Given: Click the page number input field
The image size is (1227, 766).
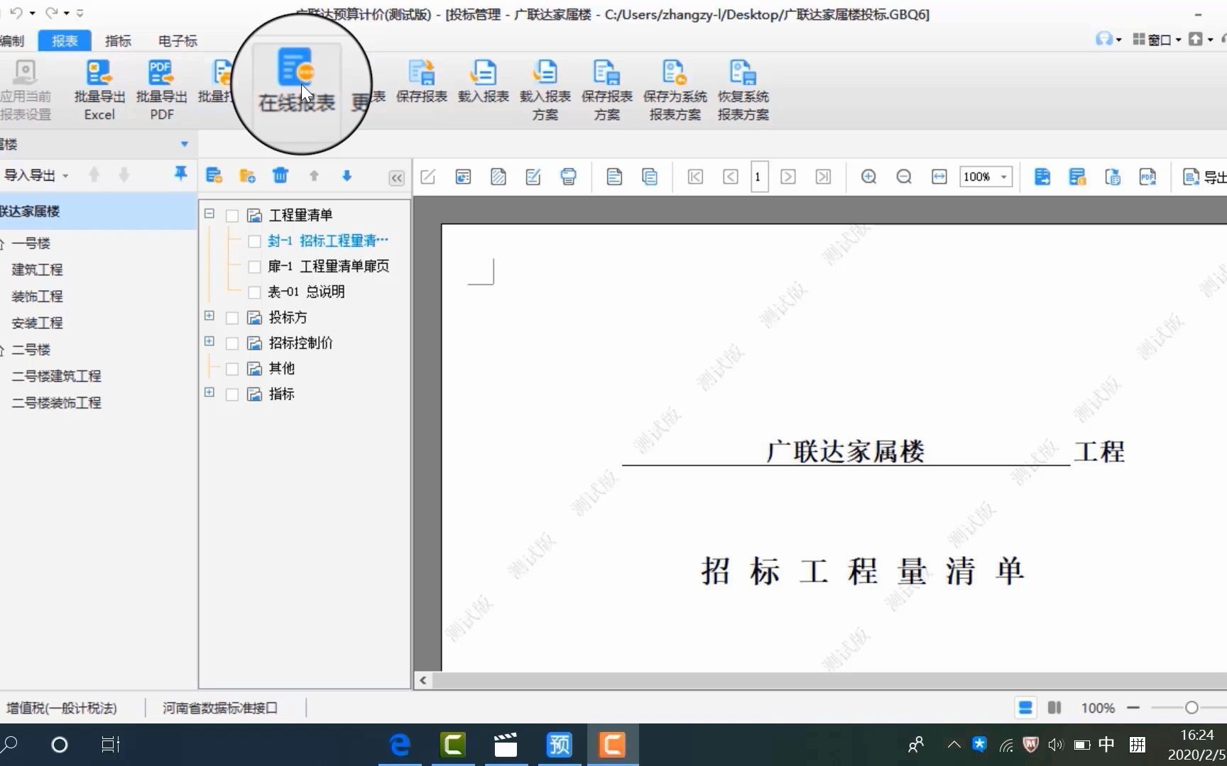Looking at the screenshot, I should (758, 177).
